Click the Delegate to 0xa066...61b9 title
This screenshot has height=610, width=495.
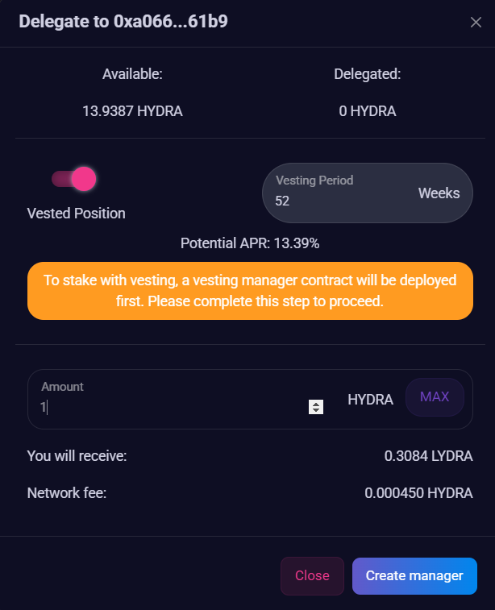tap(123, 22)
